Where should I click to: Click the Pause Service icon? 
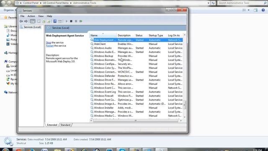tap(76, 21)
